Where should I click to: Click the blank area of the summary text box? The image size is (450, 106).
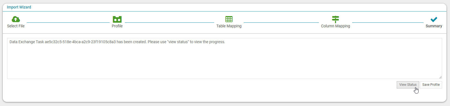(224, 61)
